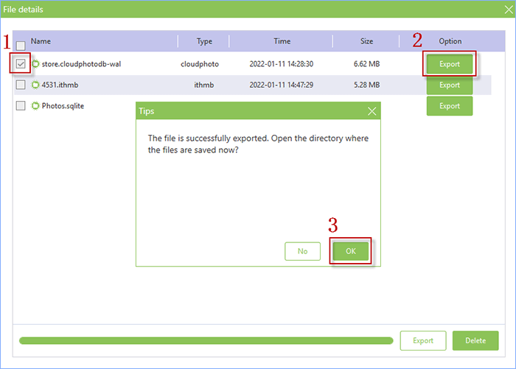Click the bottom Export button
516x369 pixels.
tap(423, 341)
